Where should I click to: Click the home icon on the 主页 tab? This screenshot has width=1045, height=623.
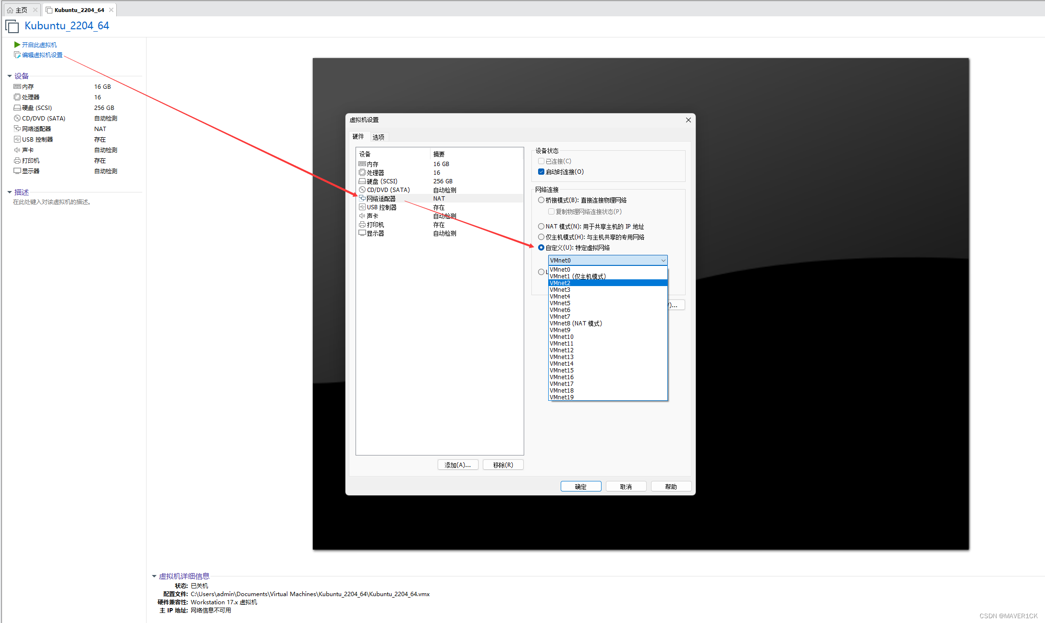[x=10, y=10]
